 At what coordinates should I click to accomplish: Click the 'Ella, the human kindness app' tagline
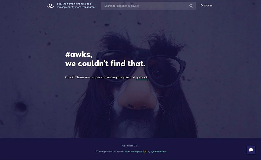[74, 4]
